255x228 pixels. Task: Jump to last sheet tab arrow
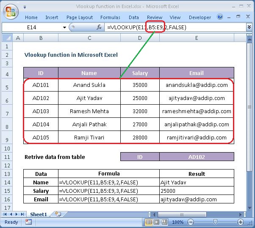(x=22, y=214)
